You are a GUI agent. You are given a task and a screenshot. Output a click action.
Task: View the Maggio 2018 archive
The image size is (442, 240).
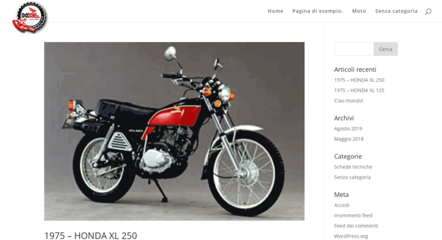tap(349, 139)
